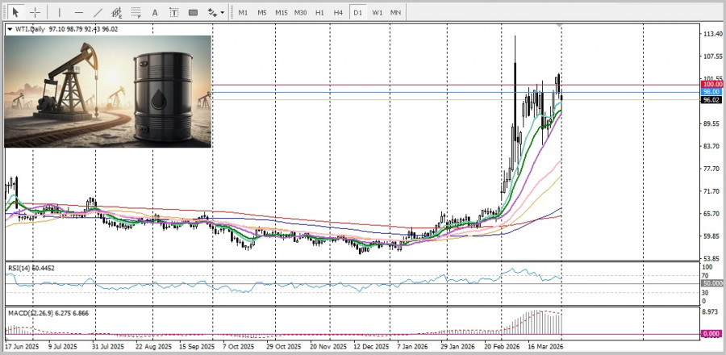The width and height of the screenshot is (726, 355).
Task: Select the Fibonacci retracement tool
Action: tap(137, 13)
